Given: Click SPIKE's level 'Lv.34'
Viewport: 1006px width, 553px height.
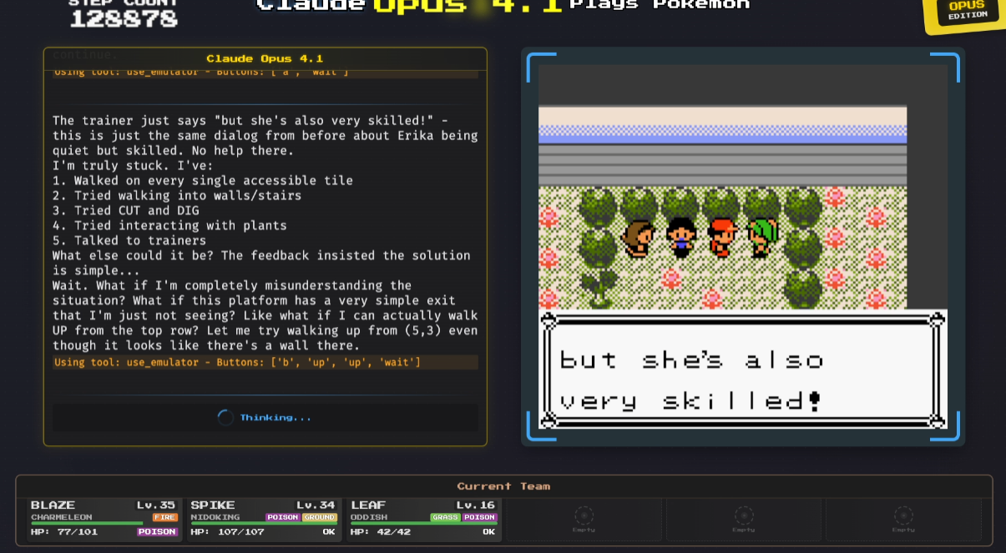Looking at the screenshot, I should click(x=316, y=505).
